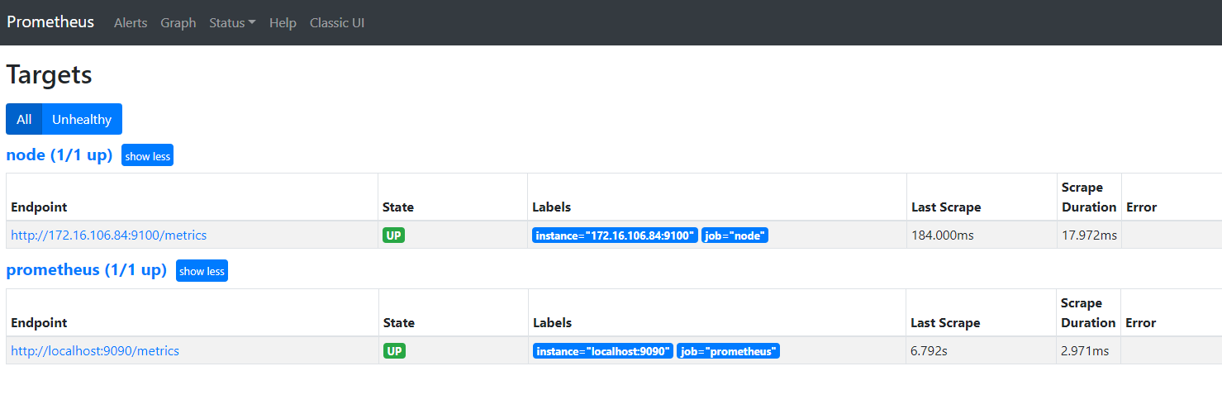Click show less for node job
1222x409 pixels.
pos(147,155)
